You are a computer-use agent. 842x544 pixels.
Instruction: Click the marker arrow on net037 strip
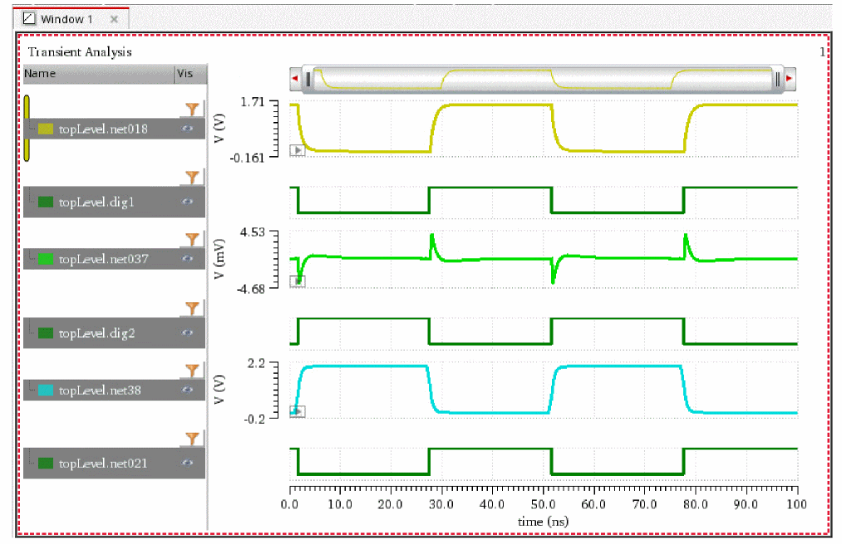pos(298,281)
